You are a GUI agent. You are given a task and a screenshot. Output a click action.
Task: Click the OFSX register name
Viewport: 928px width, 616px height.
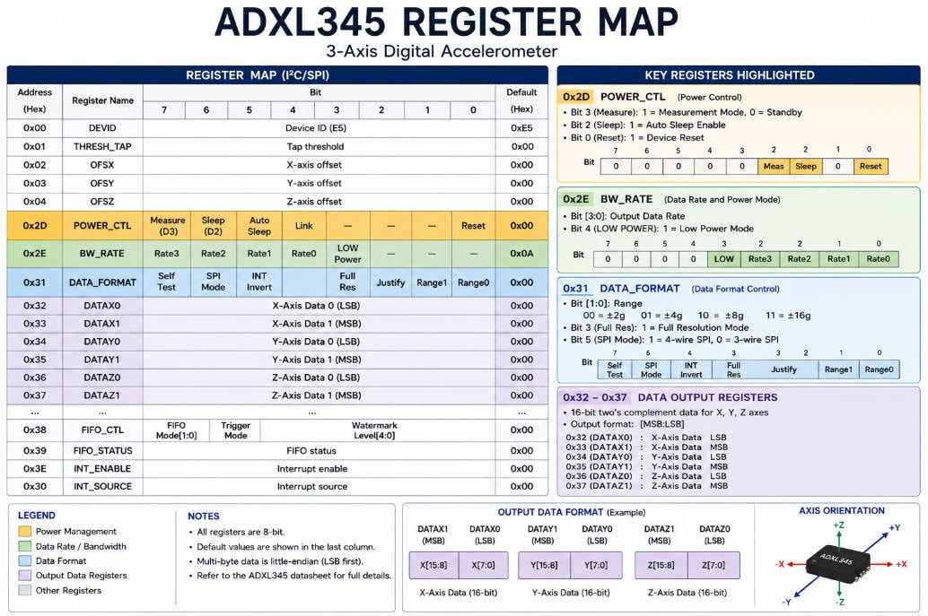pos(102,164)
